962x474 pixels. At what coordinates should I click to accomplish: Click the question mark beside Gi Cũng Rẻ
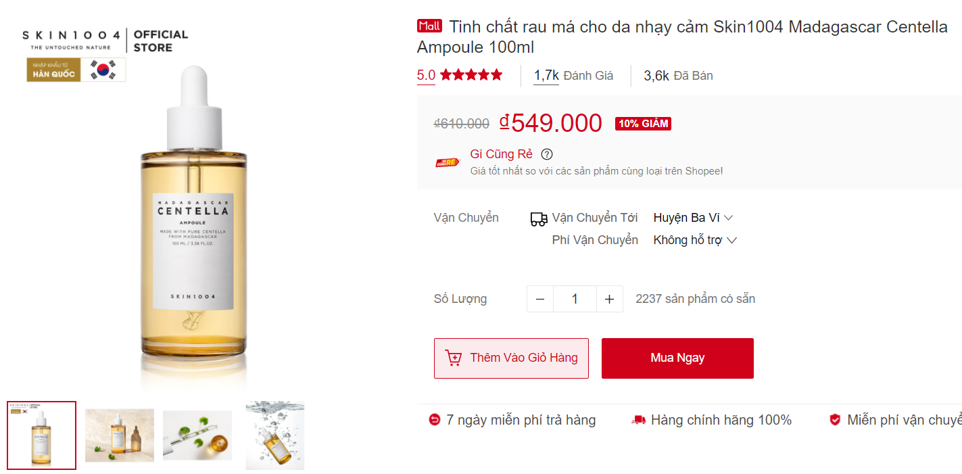546,154
